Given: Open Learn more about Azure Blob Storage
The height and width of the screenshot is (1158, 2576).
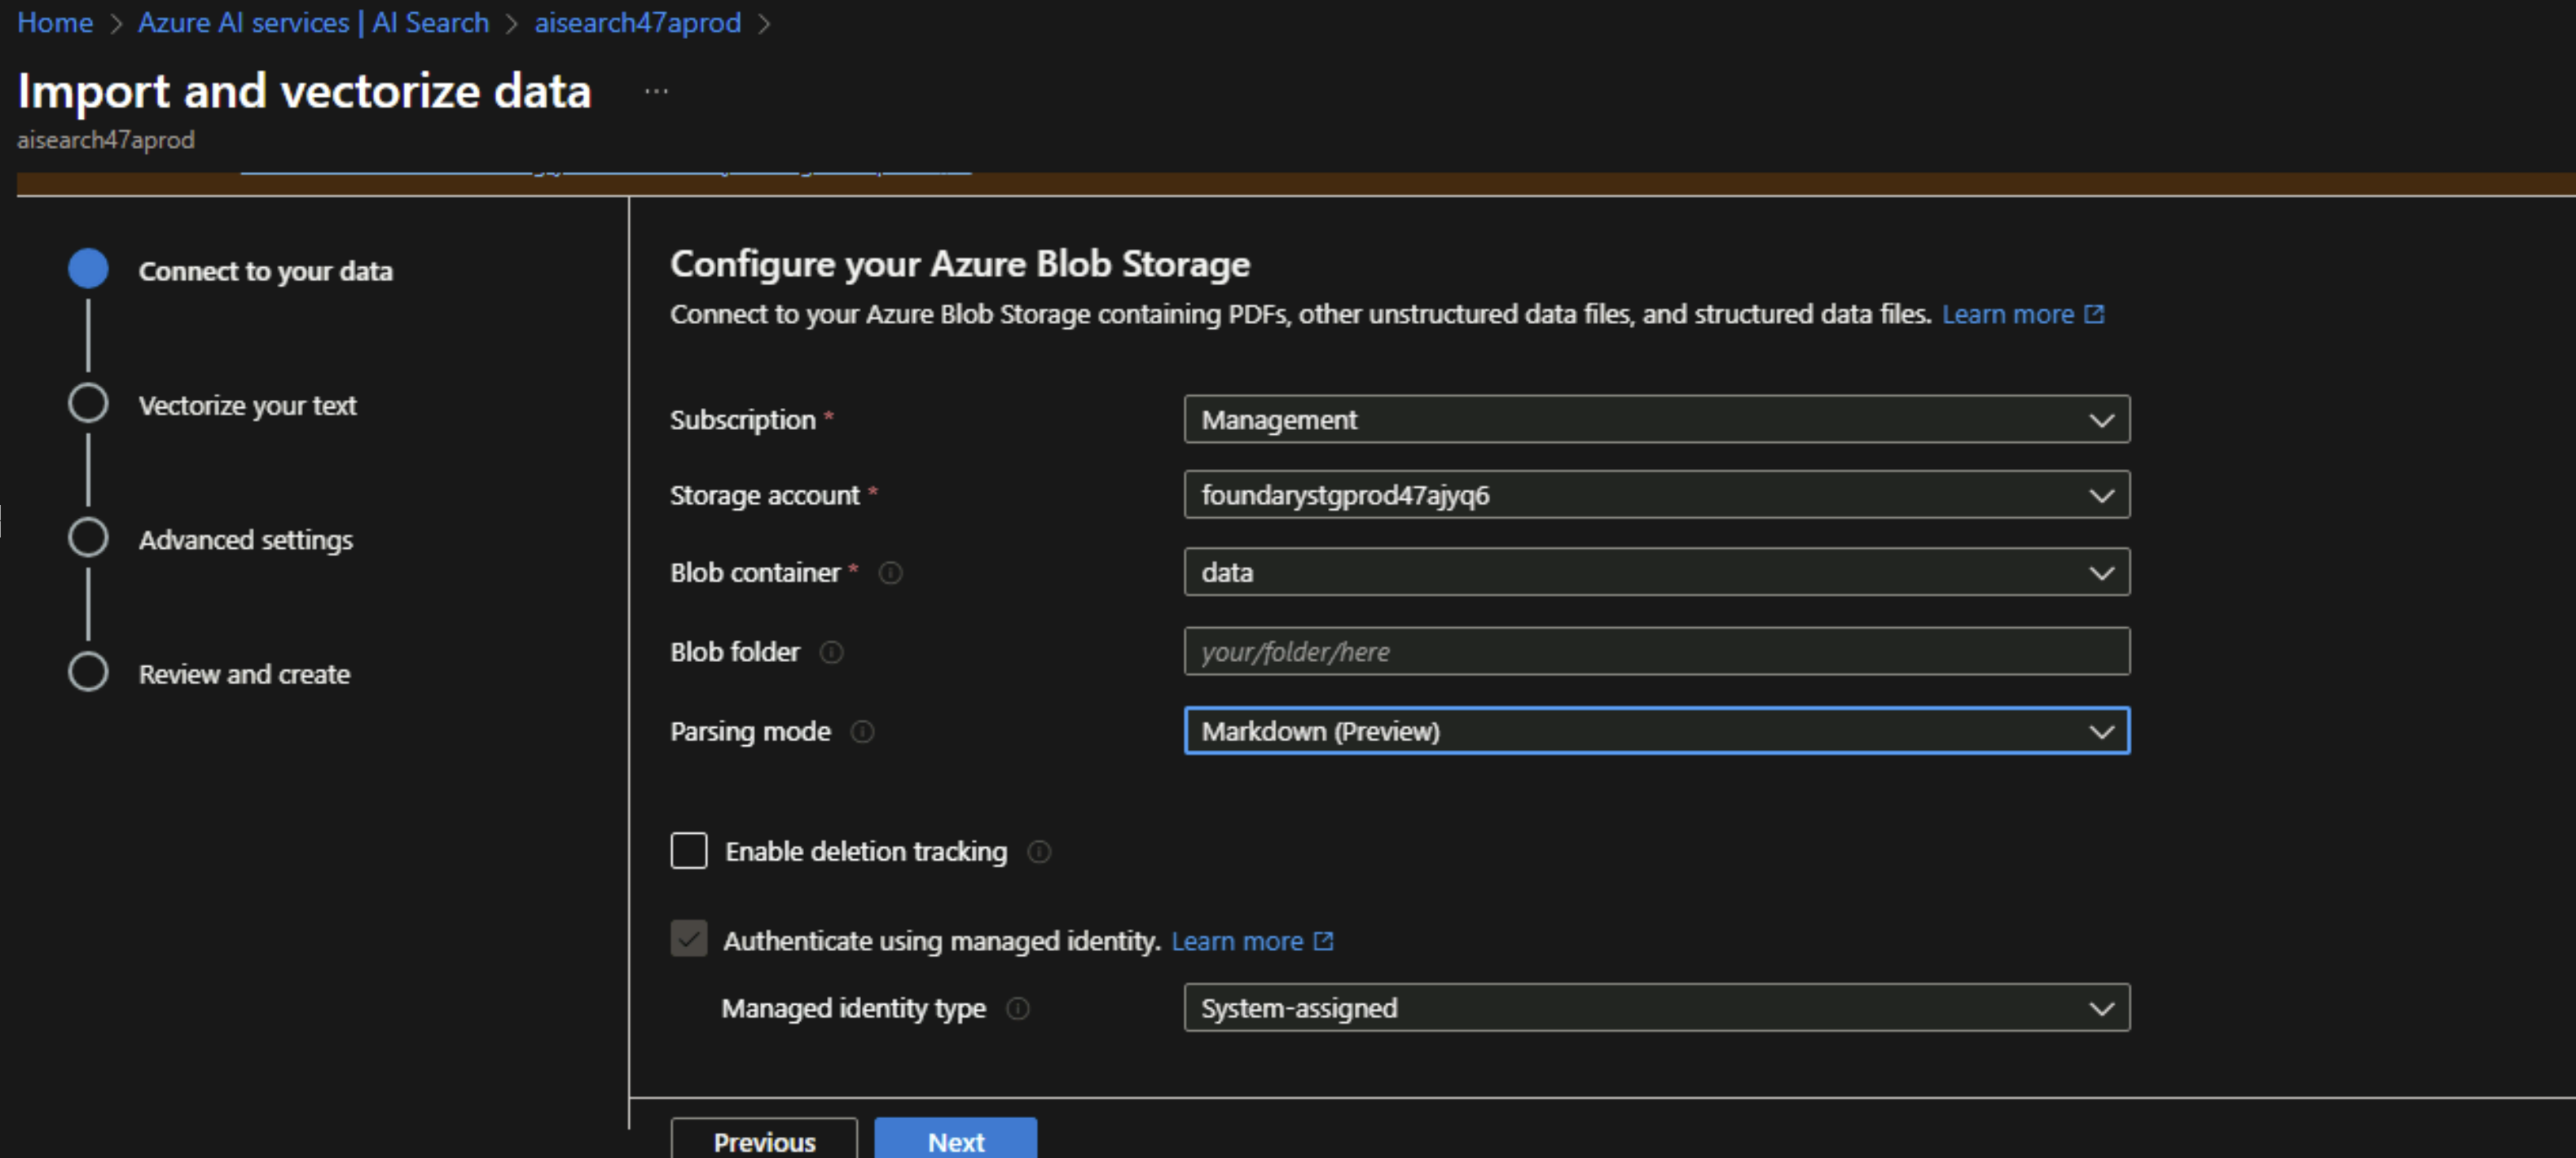Looking at the screenshot, I should [x=2008, y=314].
